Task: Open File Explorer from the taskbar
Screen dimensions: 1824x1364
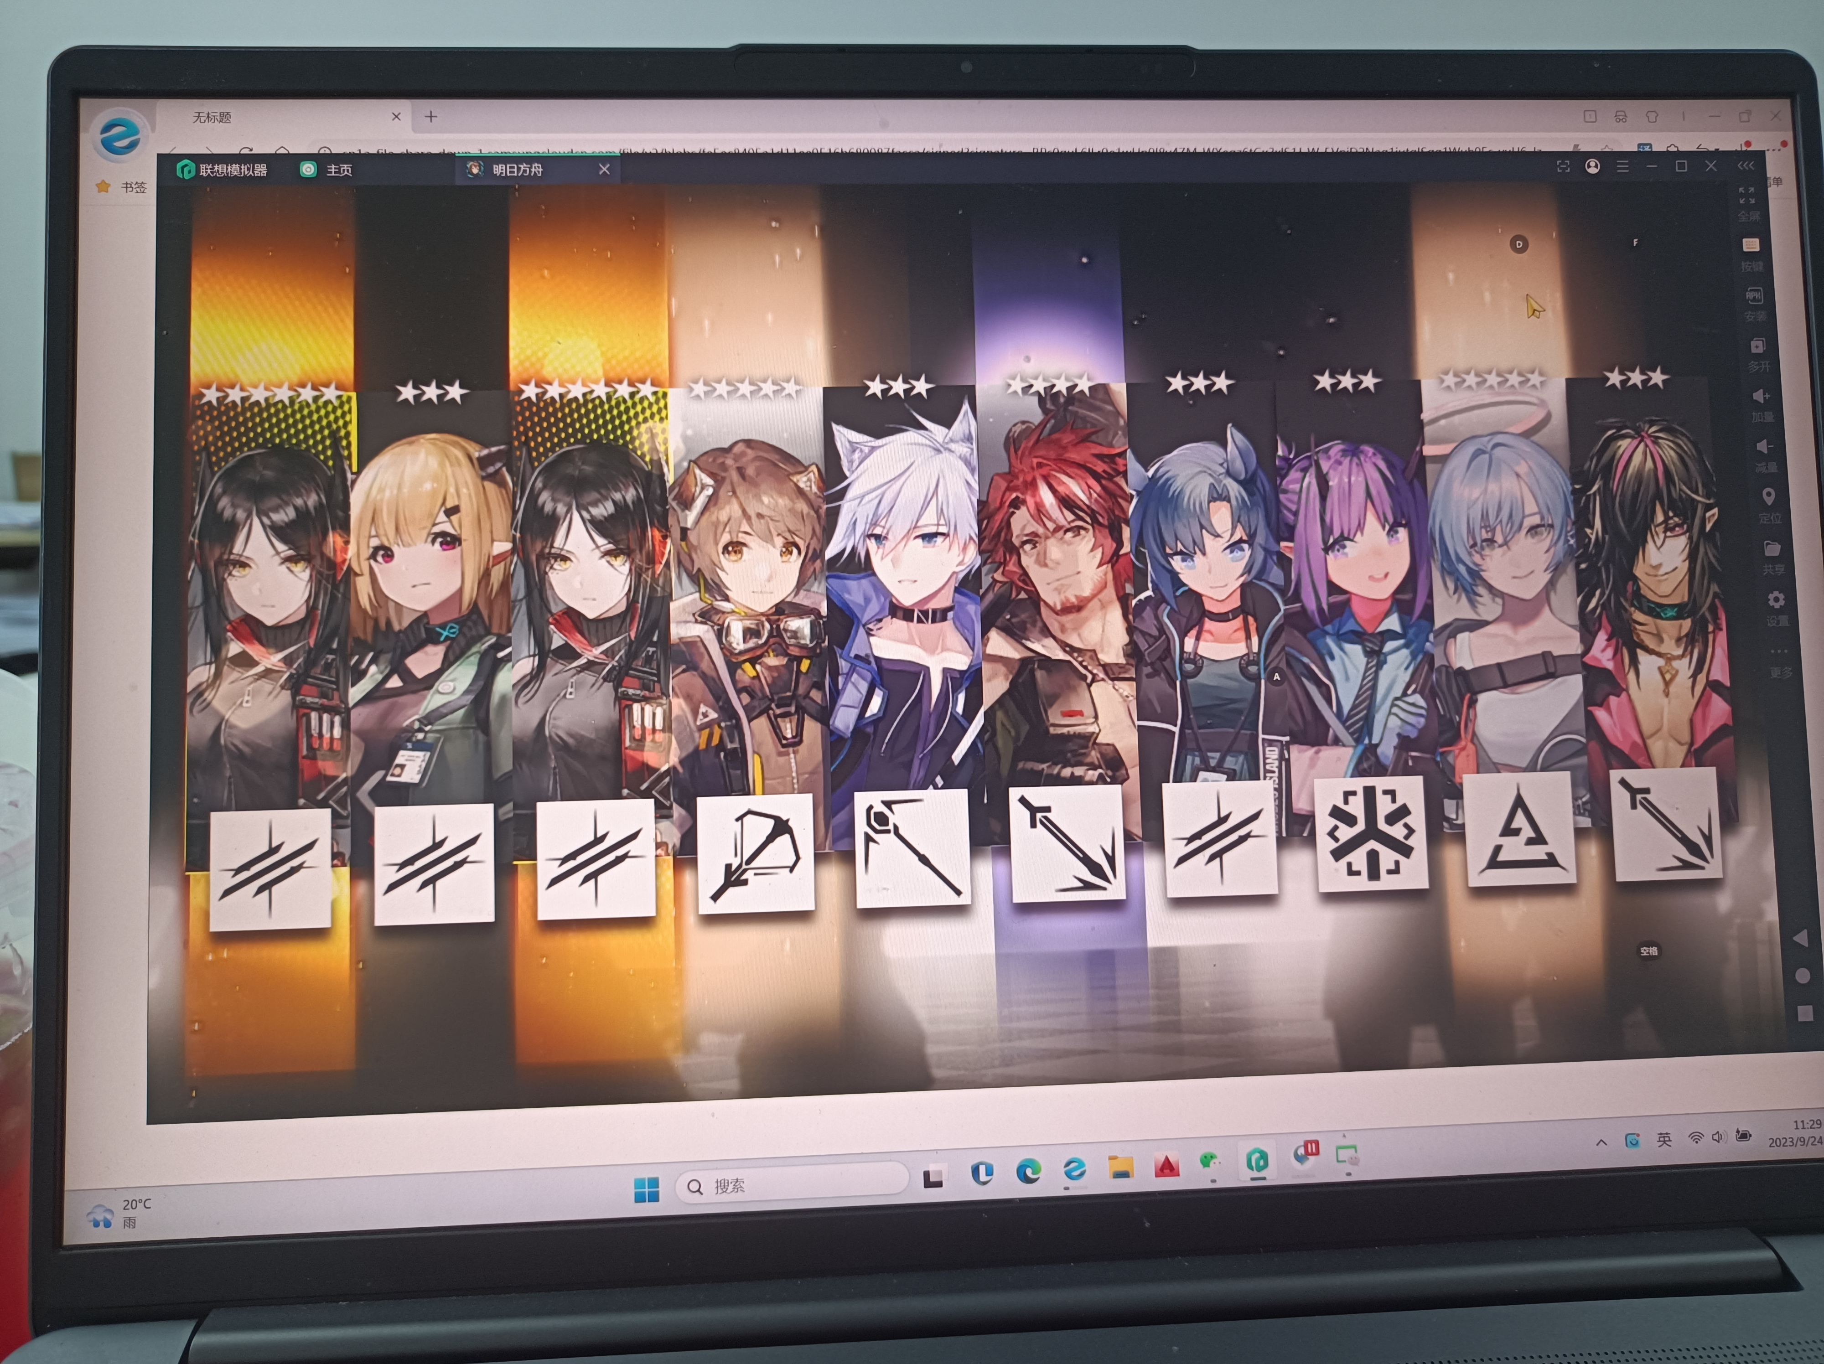Action: click(x=1120, y=1167)
